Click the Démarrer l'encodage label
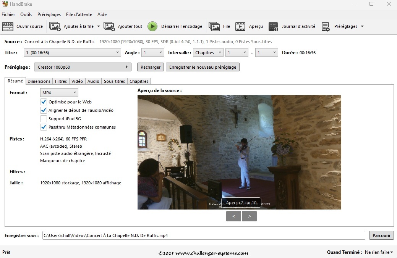This screenshot has height=258, width=397. pyautogui.click(x=181, y=26)
